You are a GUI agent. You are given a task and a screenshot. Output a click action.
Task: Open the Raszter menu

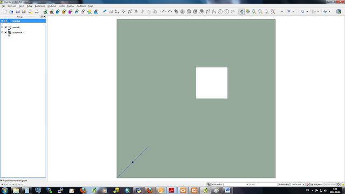[71, 6]
